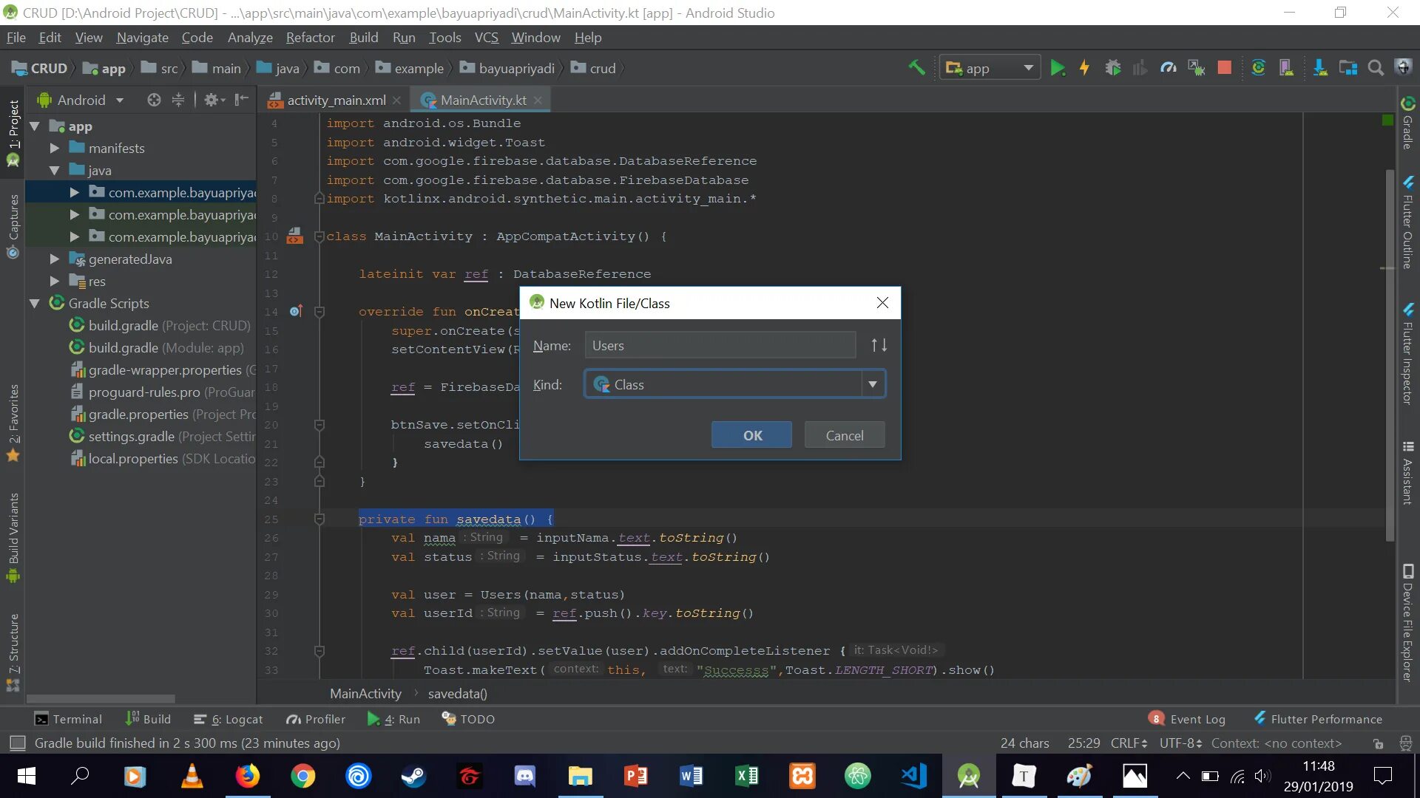Click the Name field containing Users
1420x798 pixels.
click(x=719, y=345)
